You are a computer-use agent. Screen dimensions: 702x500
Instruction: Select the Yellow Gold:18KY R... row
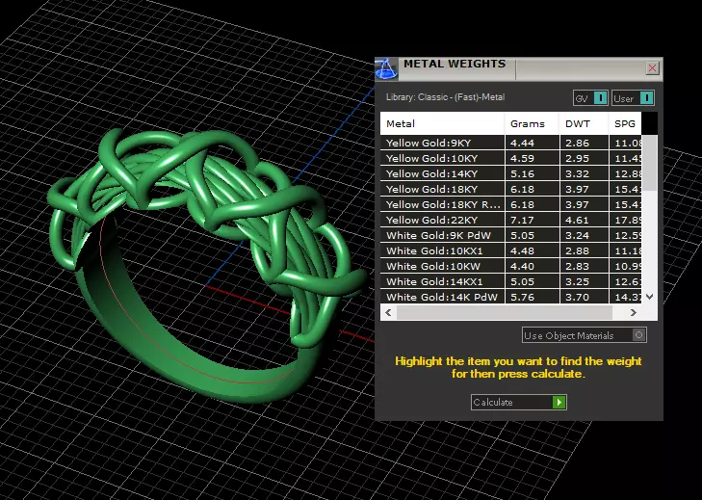click(510, 204)
